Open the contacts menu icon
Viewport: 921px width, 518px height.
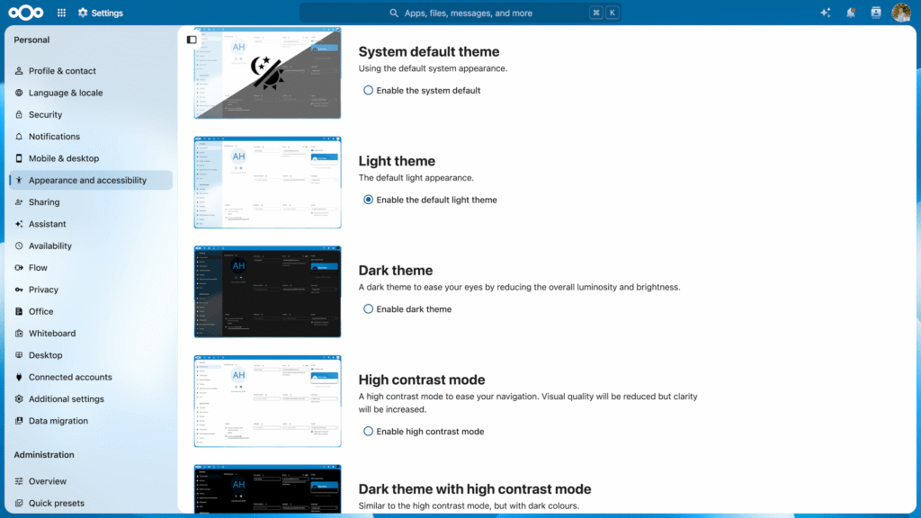(x=876, y=13)
